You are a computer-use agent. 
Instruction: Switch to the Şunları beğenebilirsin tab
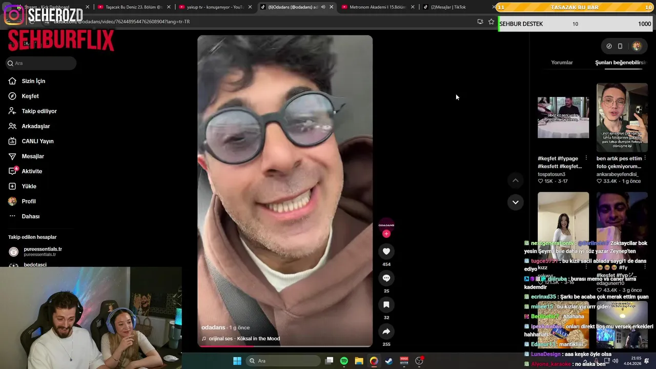tap(620, 63)
